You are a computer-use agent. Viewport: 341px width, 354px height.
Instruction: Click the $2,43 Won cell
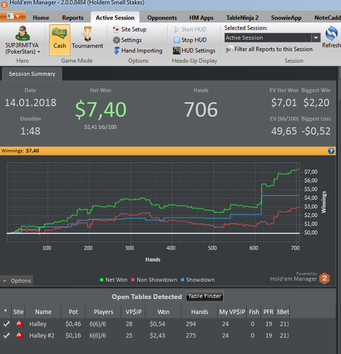[158, 335]
